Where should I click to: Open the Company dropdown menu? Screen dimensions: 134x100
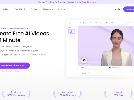click(x=63, y=9)
